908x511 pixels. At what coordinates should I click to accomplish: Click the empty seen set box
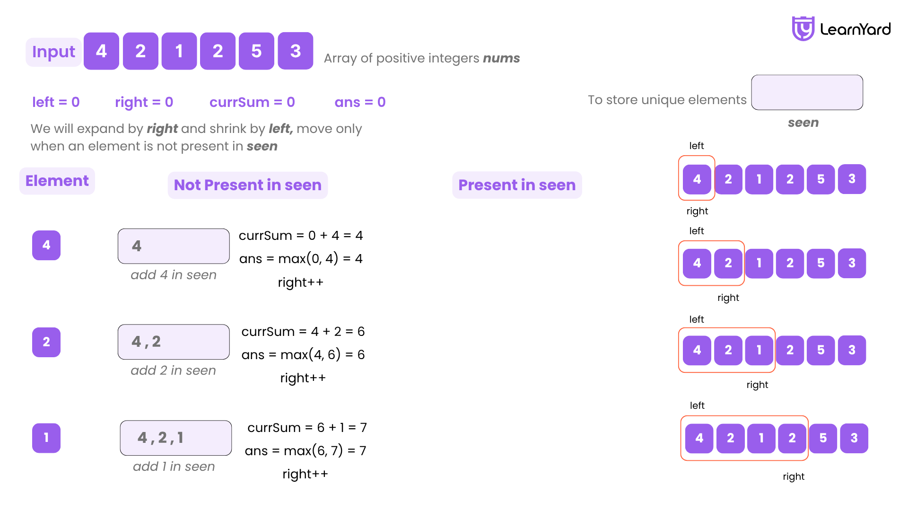(x=807, y=92)
